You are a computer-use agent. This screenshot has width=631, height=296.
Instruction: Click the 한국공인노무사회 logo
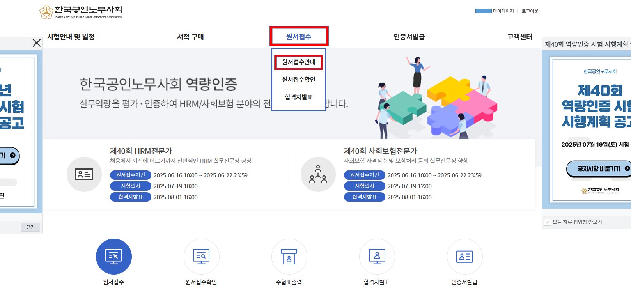[81, 12]
